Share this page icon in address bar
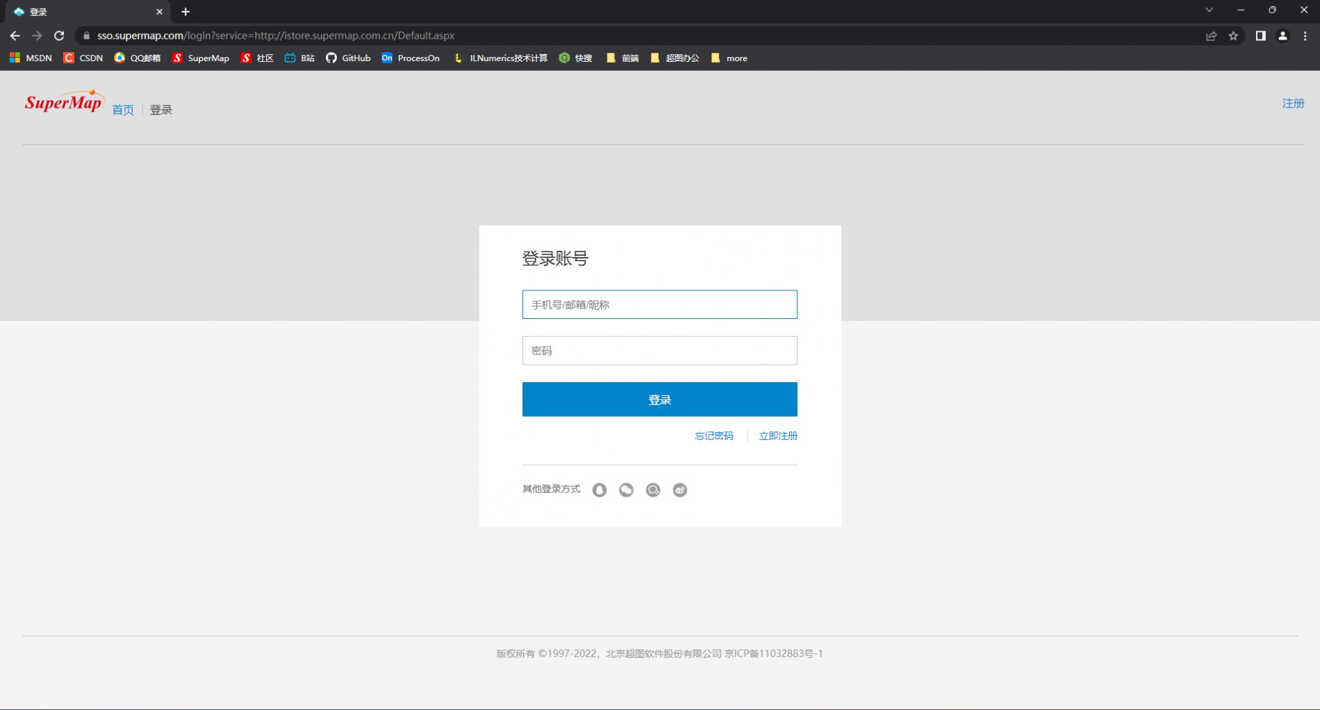Screen dimensions: 1320x710 (x=1211, y=35)
